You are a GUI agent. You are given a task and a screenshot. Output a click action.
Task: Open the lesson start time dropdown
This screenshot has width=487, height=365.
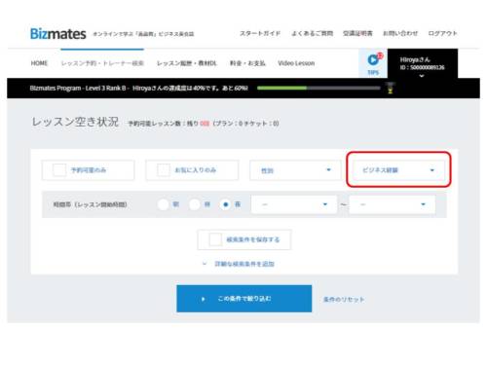294,204
